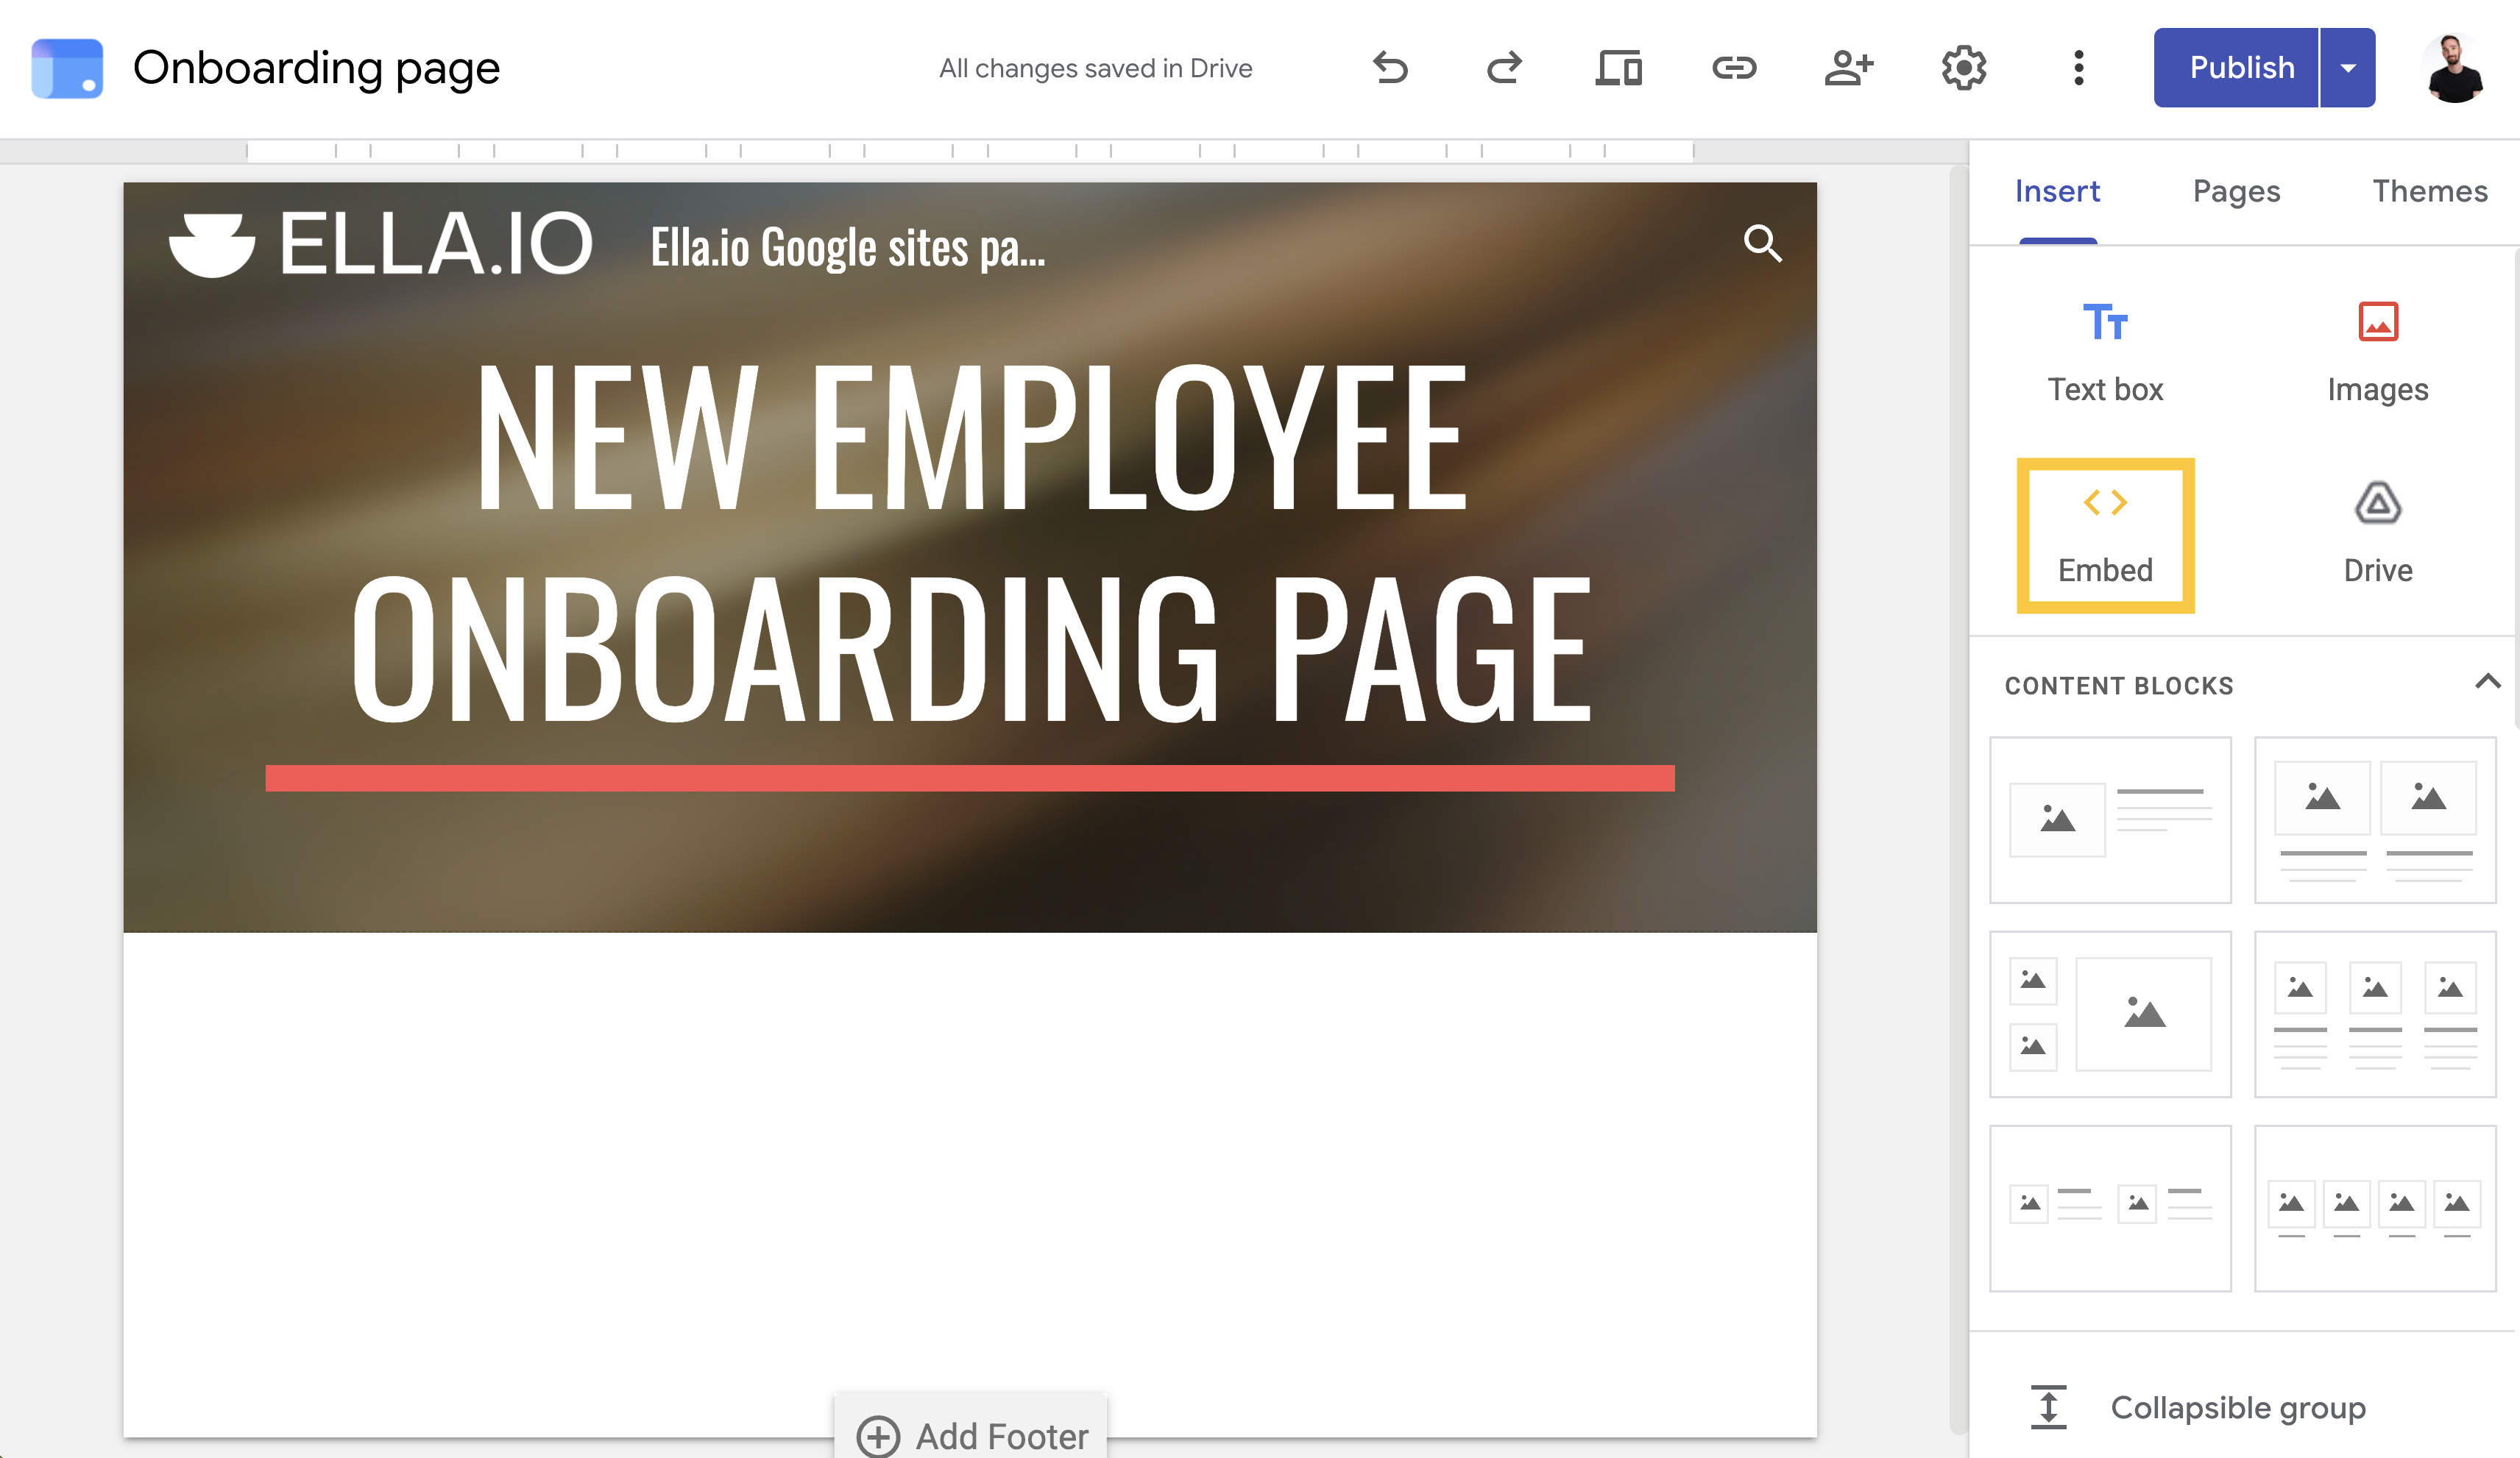2520x1458 pixels.
Task: Open the More options menu
Action: click(2079, 68)
